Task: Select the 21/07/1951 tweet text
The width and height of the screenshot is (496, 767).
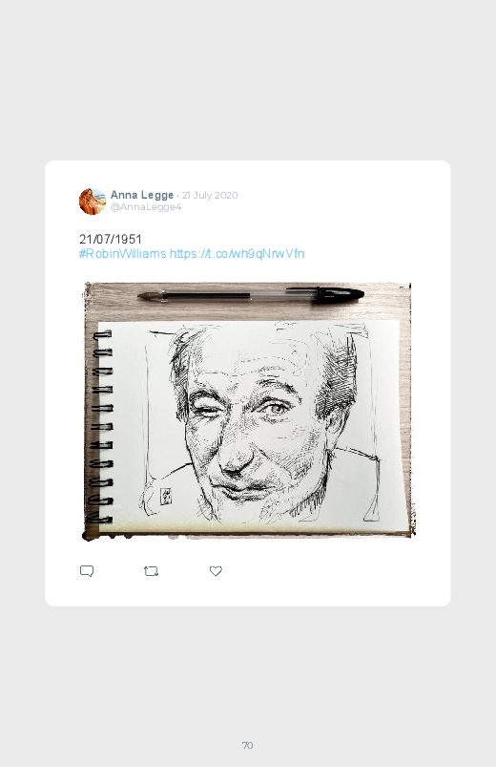Action: coord(111,239)
